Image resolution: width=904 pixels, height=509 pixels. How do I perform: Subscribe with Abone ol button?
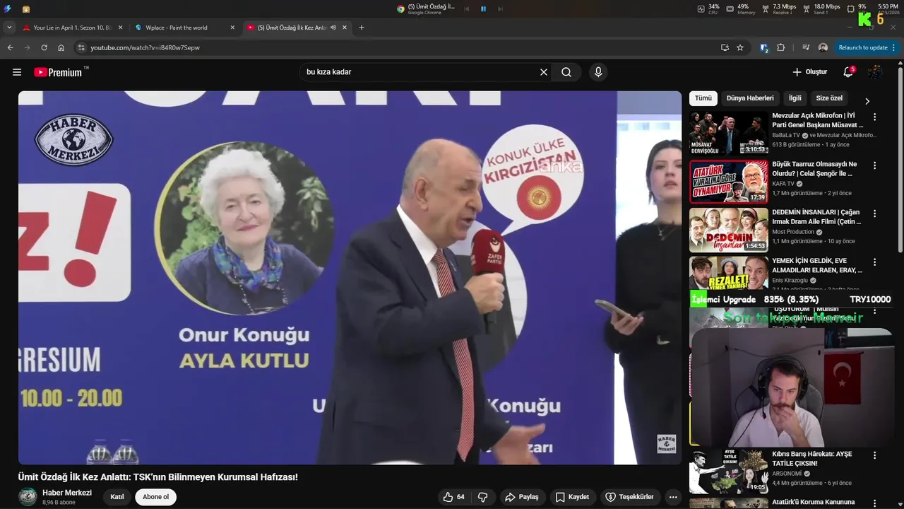coord(155,497)
